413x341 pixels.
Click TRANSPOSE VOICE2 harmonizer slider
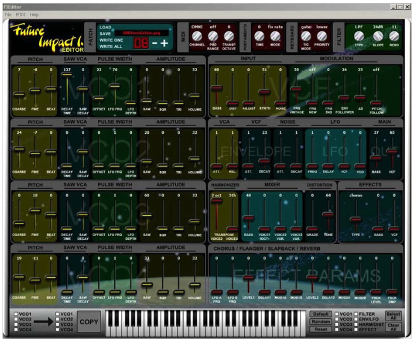click(x=217, y=201)
